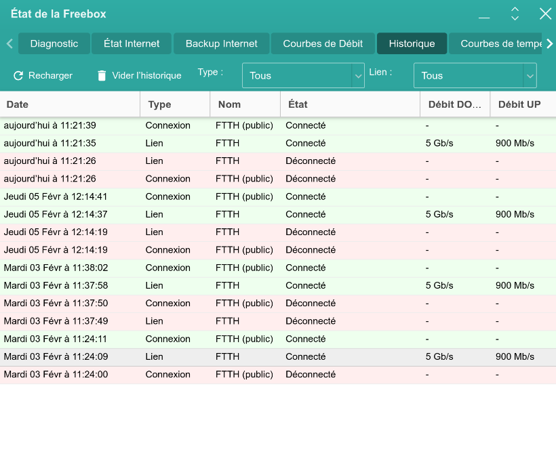
Task: Sort by the Débit DO... column header
Action: tap(455, 104)
